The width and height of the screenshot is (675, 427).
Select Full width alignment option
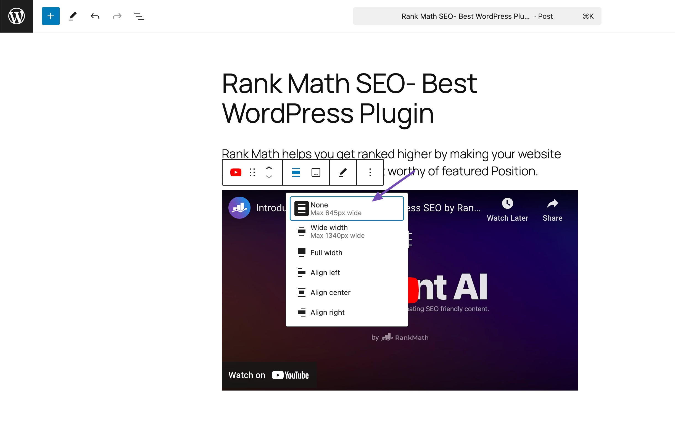pos(326,252)
